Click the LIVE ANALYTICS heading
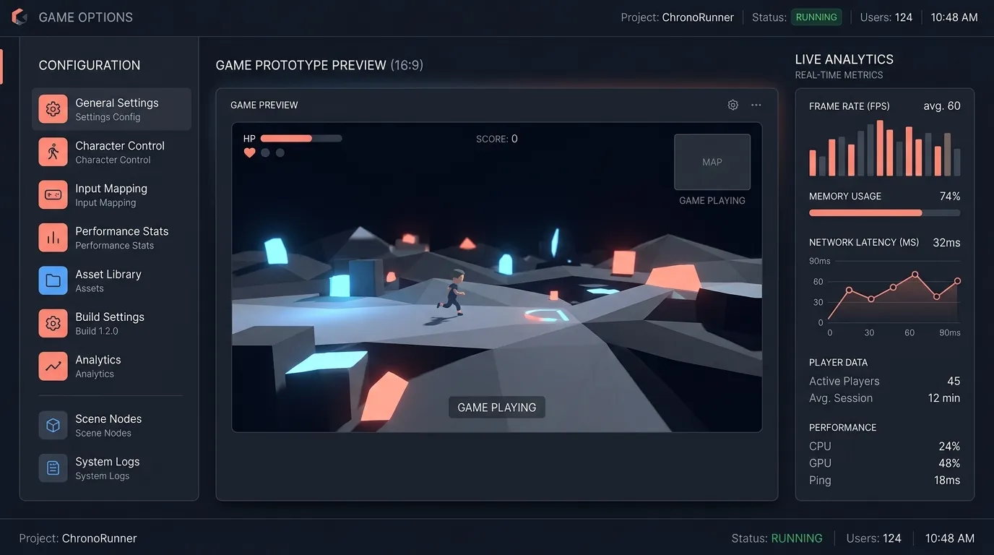The height and width of the screenshot is (555, 994). click(x=844, y=59)
